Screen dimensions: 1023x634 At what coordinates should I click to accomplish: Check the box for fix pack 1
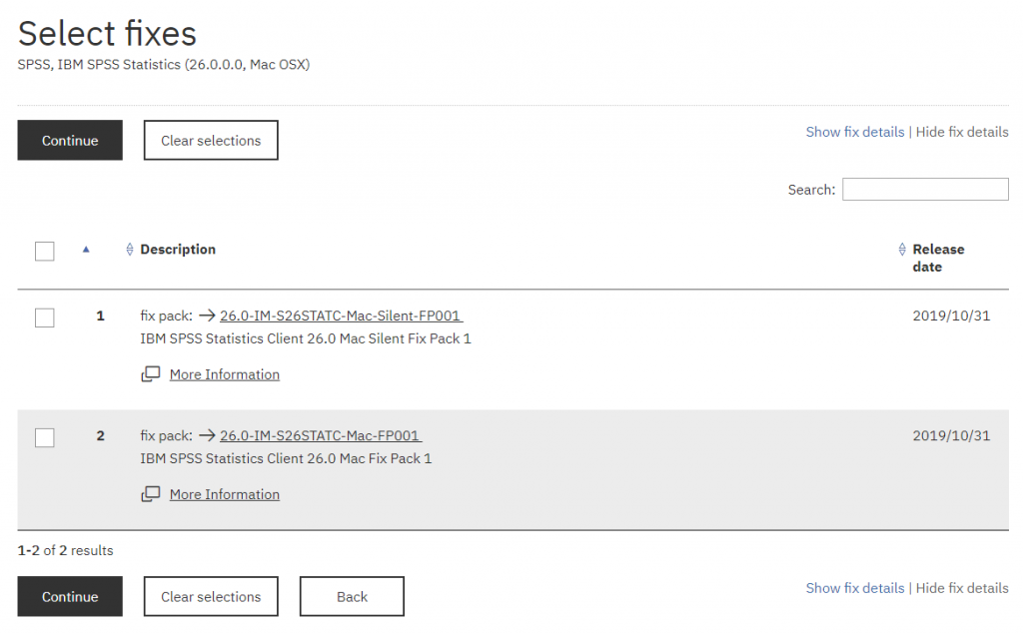pos(45,317)
